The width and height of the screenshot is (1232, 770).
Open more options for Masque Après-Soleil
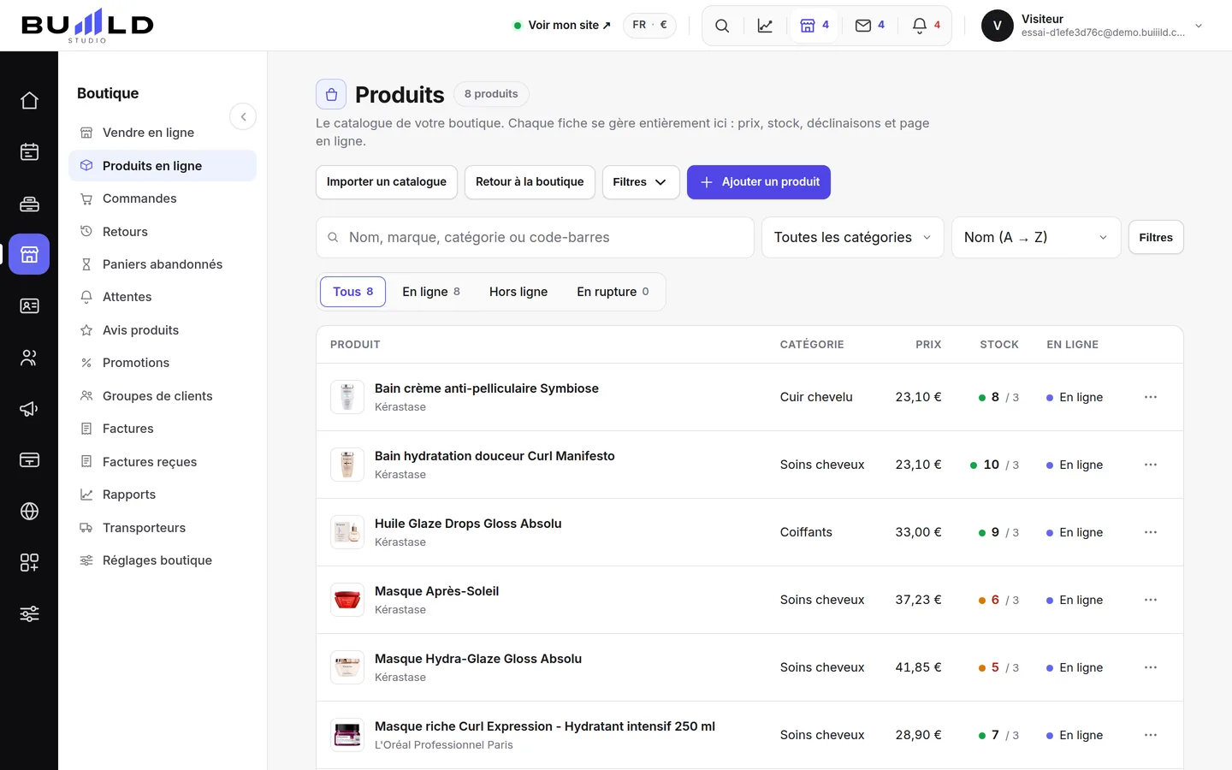click(1151, 600)
